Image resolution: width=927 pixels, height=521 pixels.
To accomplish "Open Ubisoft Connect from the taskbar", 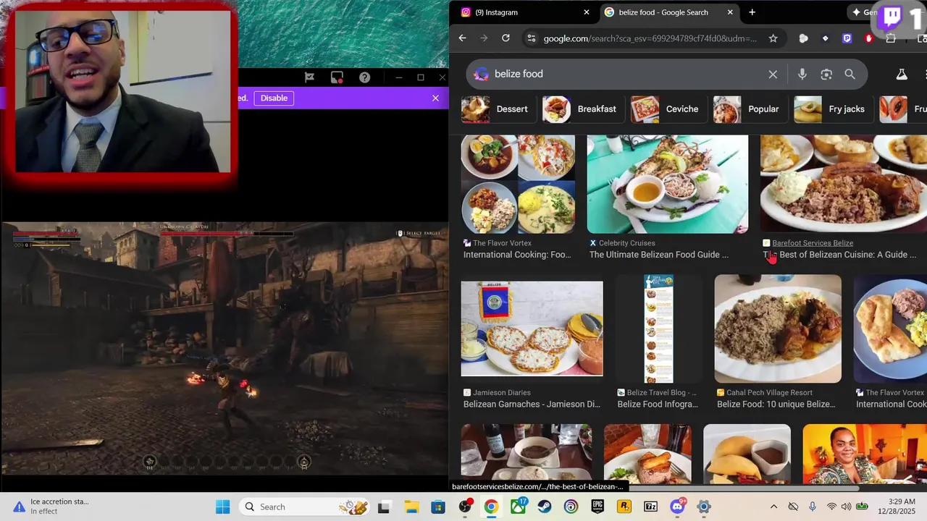I will (571, 507).
